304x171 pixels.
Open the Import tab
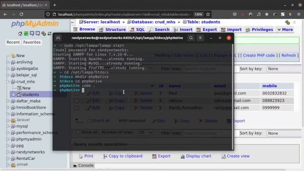point(231,29)
